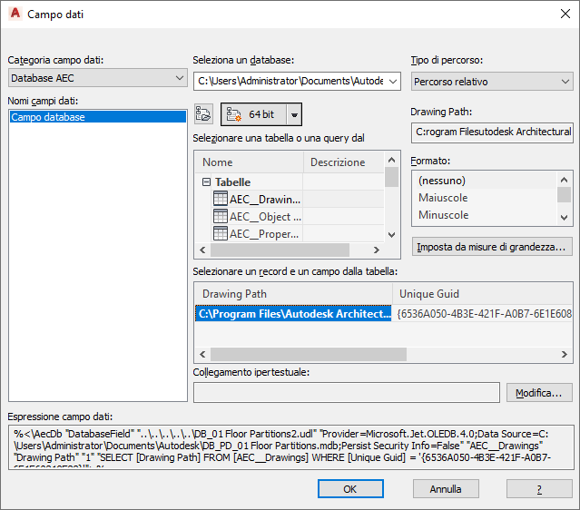Select the AEC__Drawin... table row
The height and width of the screenshot is (510, 580).
(x=257, y=199)
